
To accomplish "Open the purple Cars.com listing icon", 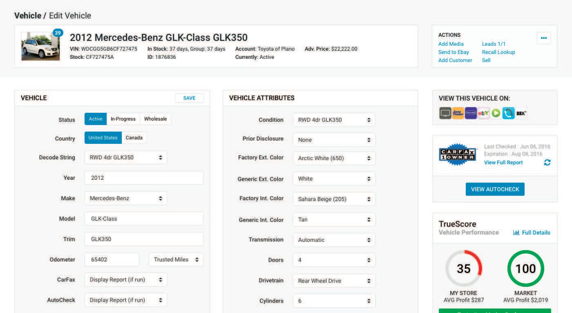I will [x=471, y=113].
